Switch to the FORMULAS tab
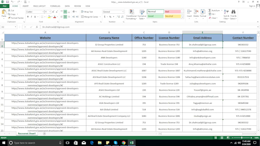 55,6
